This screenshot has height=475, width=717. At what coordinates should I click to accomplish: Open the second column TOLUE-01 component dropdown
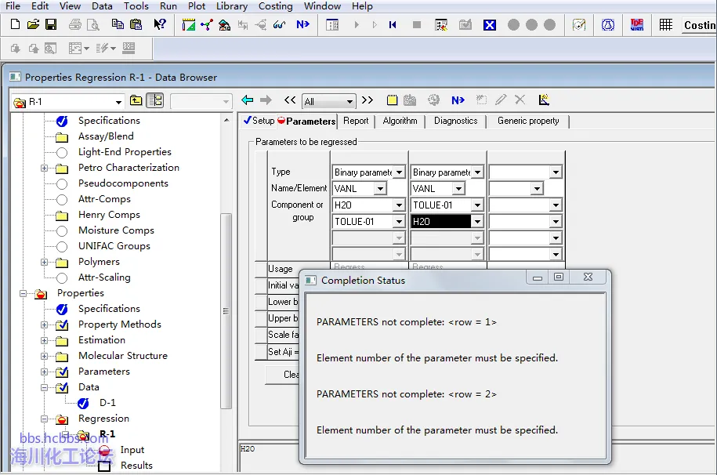[477, 205]
